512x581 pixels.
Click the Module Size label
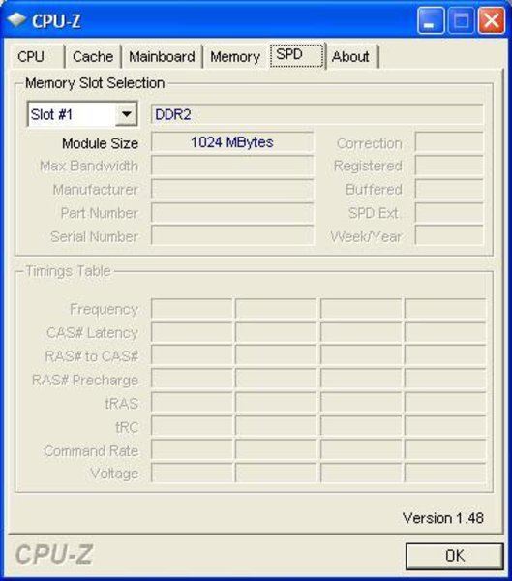click(x=101, y=143)
